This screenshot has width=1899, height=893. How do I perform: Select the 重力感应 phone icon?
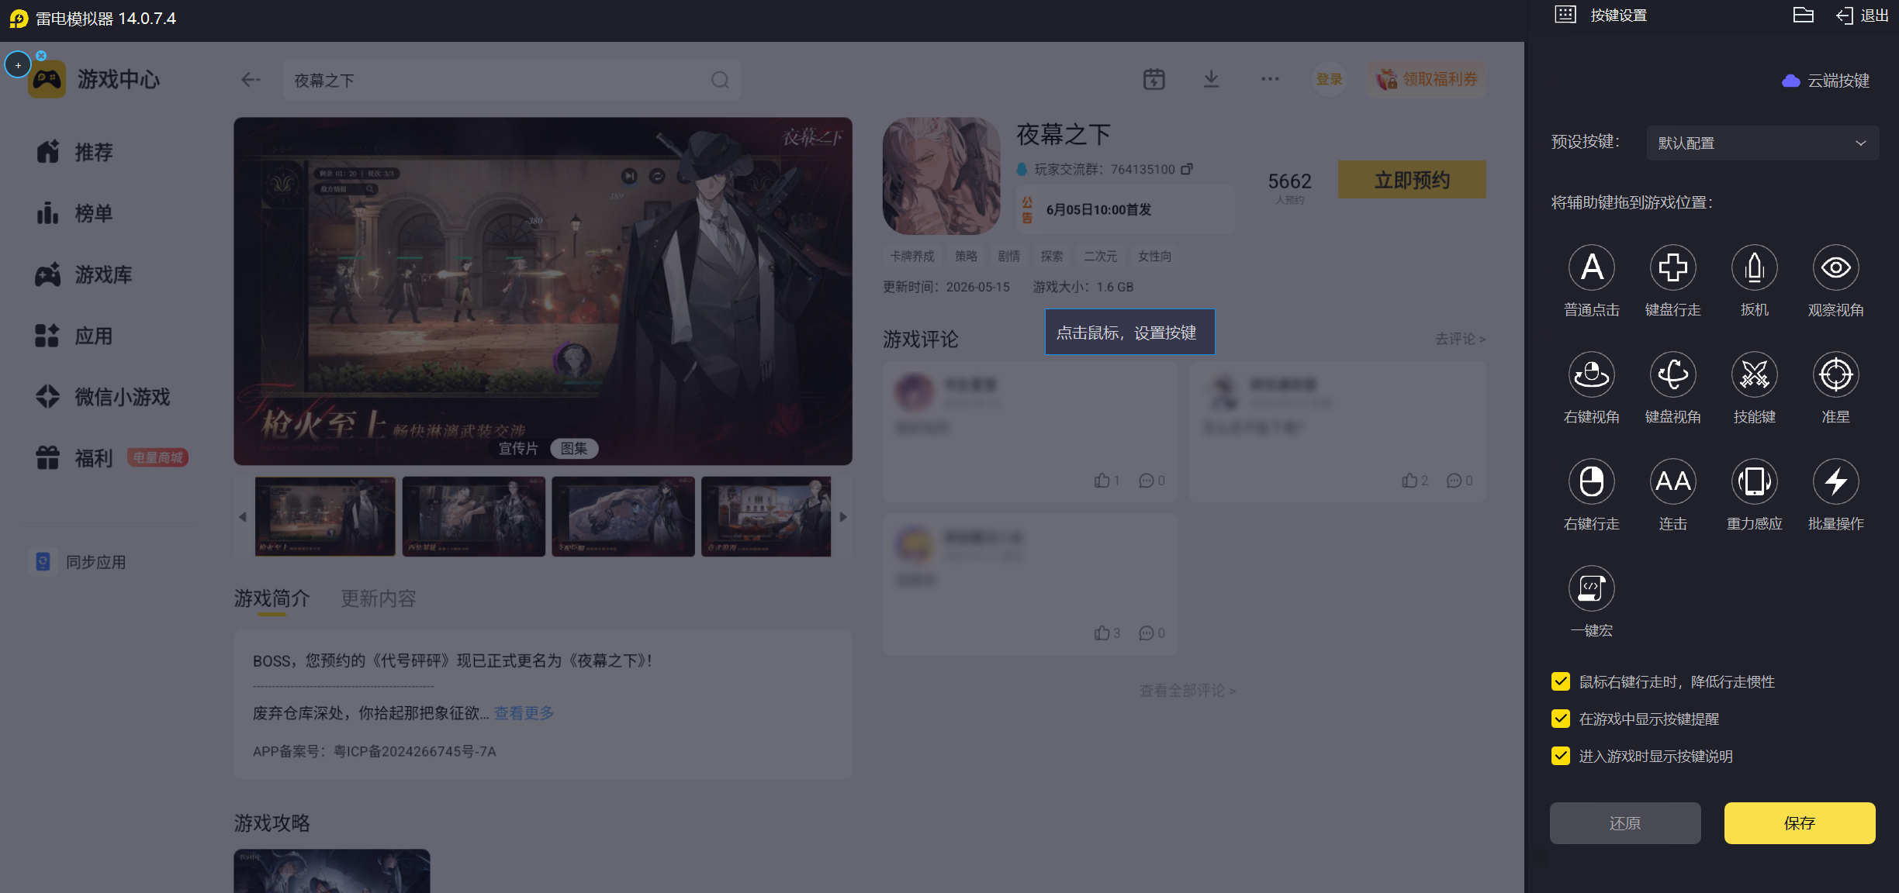coord(1755,482)
